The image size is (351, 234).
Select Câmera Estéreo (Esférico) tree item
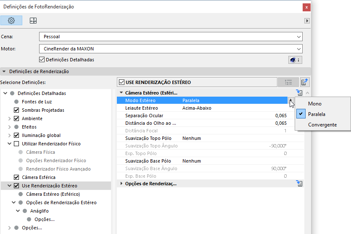tap(53, 194)
